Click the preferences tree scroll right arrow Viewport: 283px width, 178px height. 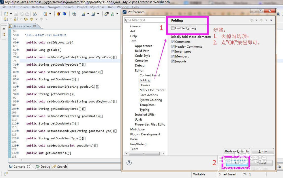(163, 153)
